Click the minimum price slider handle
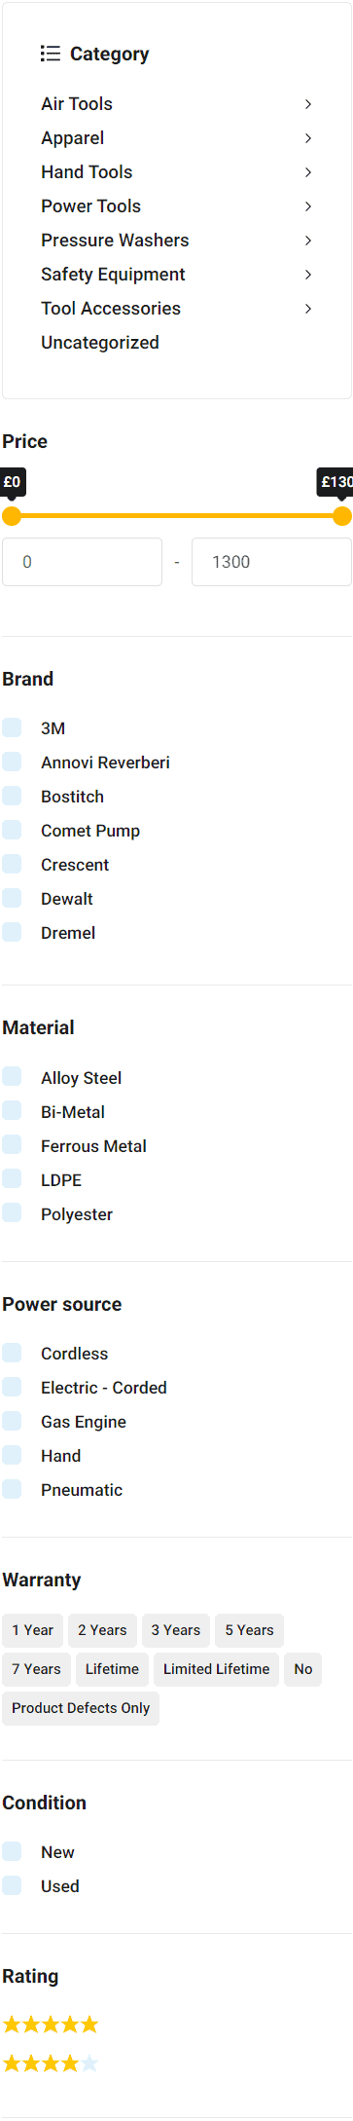Viewport: 353px width, 2121px height. [x=12, y=516]
